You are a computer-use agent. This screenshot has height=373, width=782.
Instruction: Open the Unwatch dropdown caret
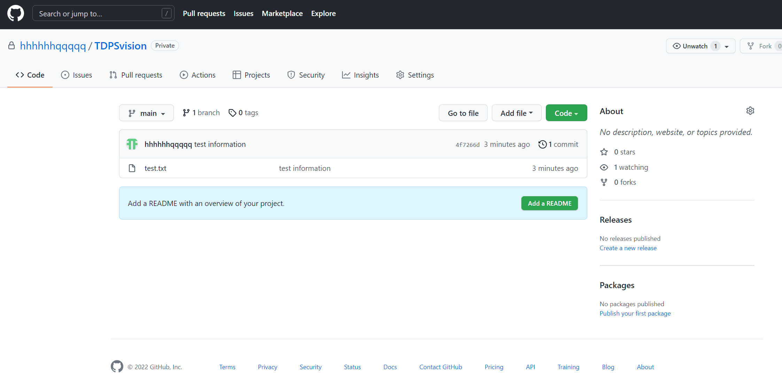[x=727, y=46]
